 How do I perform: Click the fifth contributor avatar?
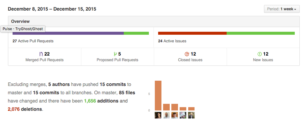(x=191, y=115)
